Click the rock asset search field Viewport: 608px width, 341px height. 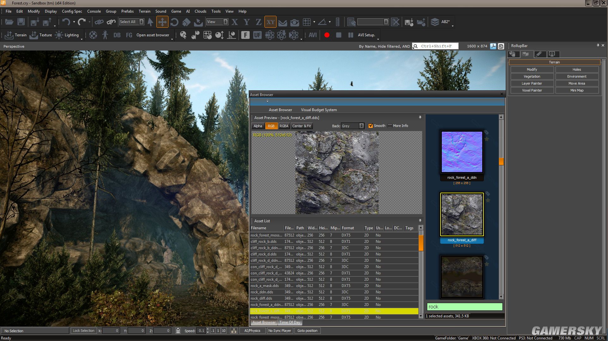[x=465, y=307]
